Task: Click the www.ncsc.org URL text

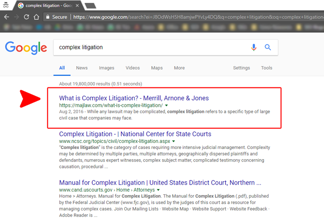Action: click(114, 141)
